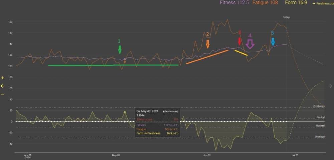Open the May 4th 2024 tooltip activity
Image resolution: width=334 pixels, height=160 pixels.
(170, 111)
